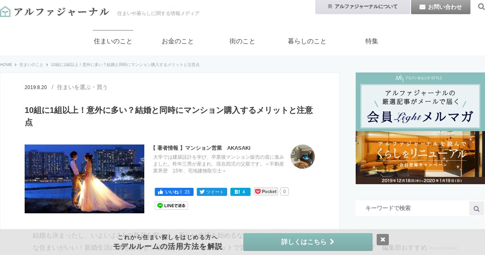
Task: Select 街のこと navigation tab
Action: tap(242, 41)
